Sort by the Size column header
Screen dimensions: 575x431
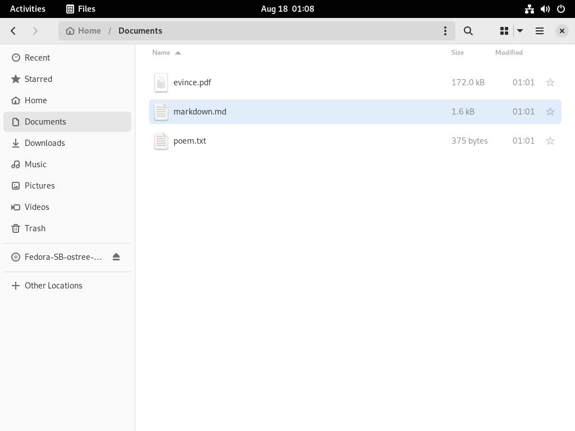458,52
